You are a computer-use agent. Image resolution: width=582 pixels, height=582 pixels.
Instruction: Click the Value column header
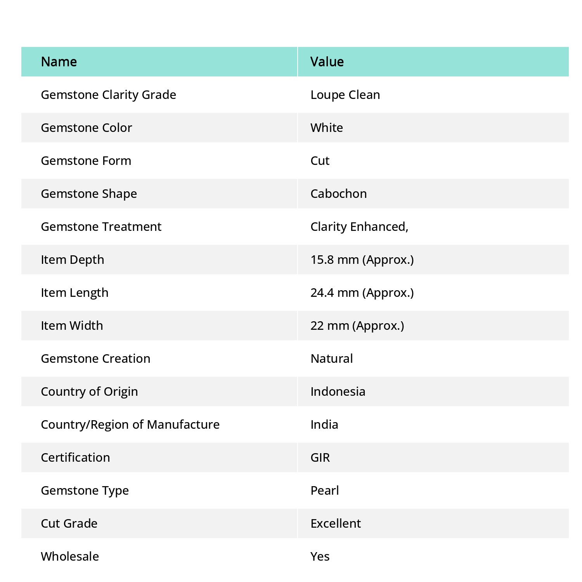click(327, 62)
